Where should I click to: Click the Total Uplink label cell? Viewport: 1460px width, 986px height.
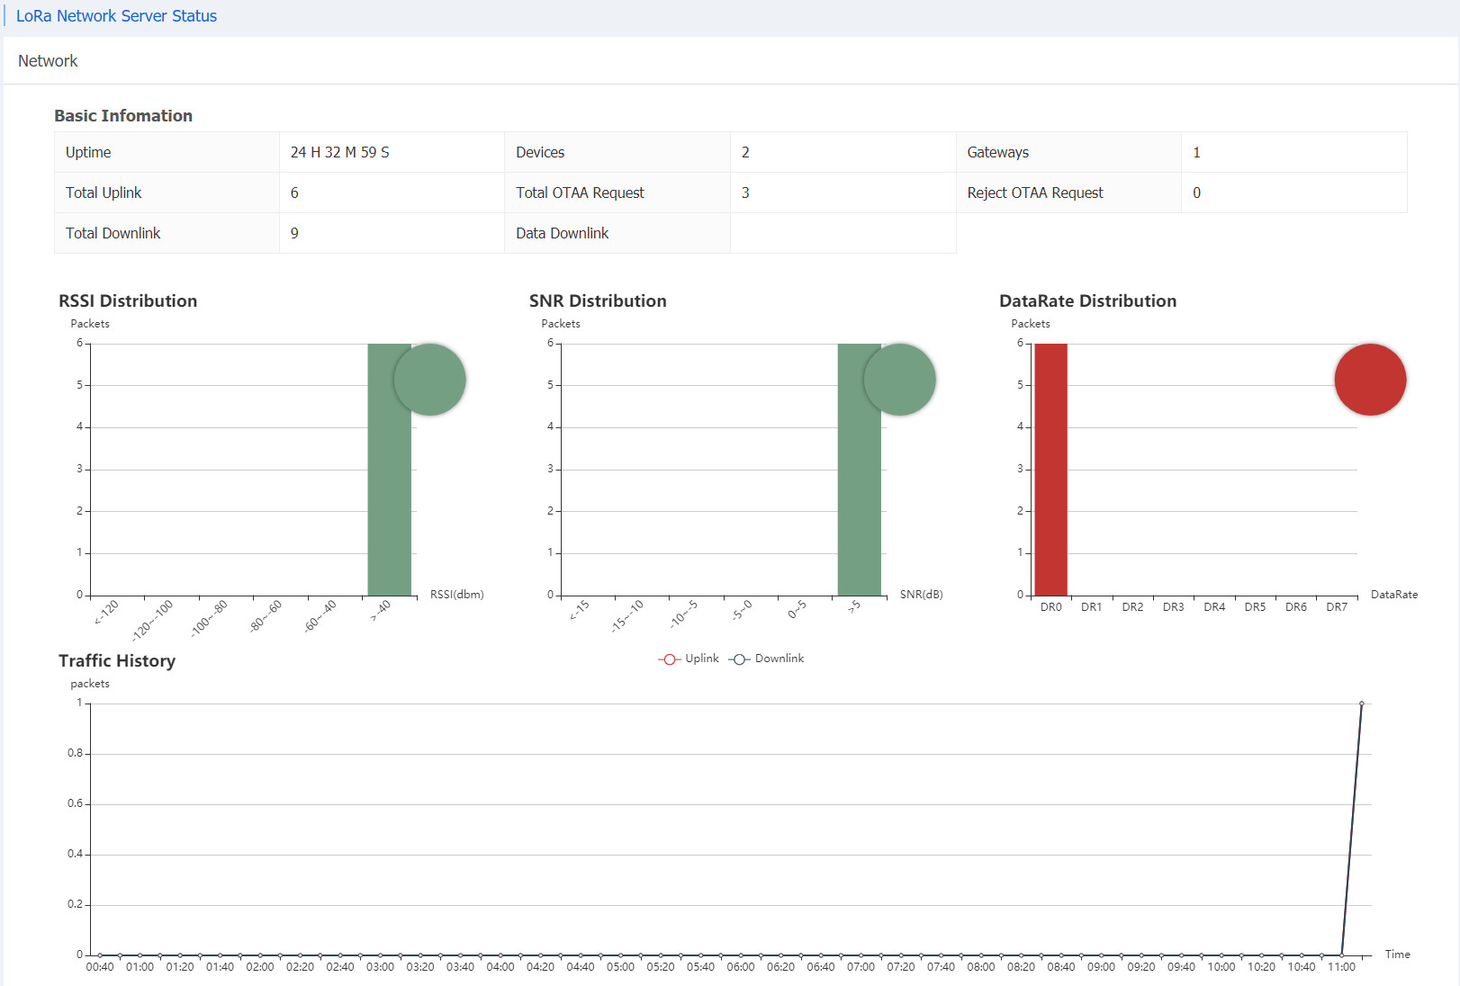click(x=167, y=193)
